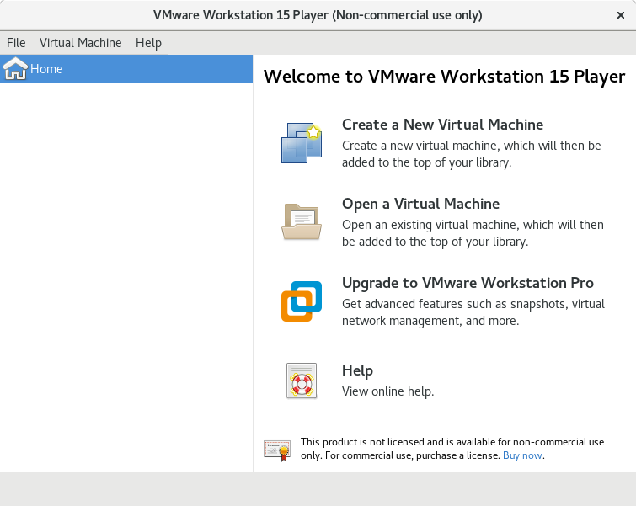Select the Home entry in the library
This screenshot has height=506, width=636.
pyautogui.click(x=126, y=69)
